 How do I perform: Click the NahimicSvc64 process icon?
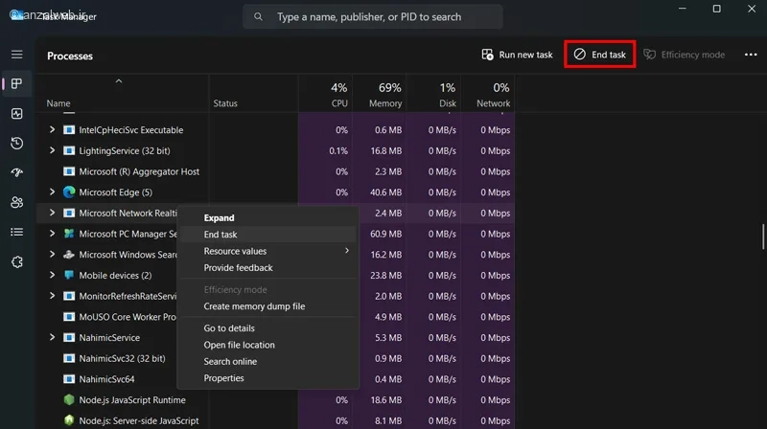tap(69, 379)
